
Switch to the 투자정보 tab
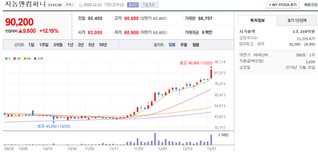tap(258, 20)
